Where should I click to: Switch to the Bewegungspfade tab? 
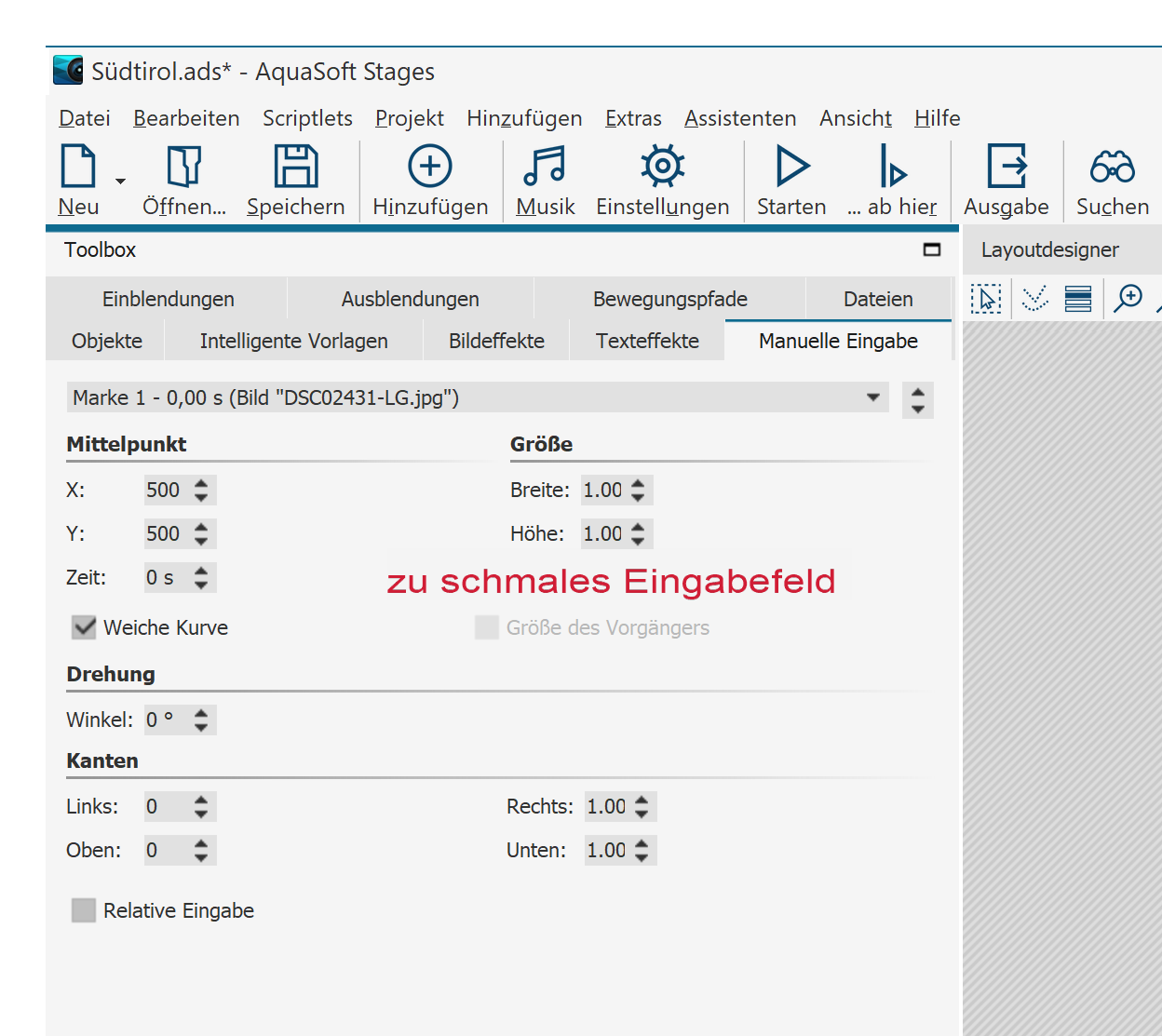click(x=670, y=299)
